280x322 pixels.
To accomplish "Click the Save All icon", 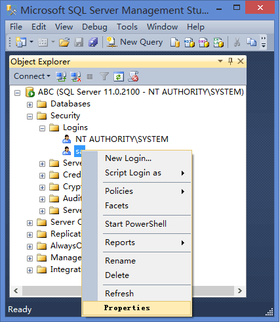I will point(93,42).
